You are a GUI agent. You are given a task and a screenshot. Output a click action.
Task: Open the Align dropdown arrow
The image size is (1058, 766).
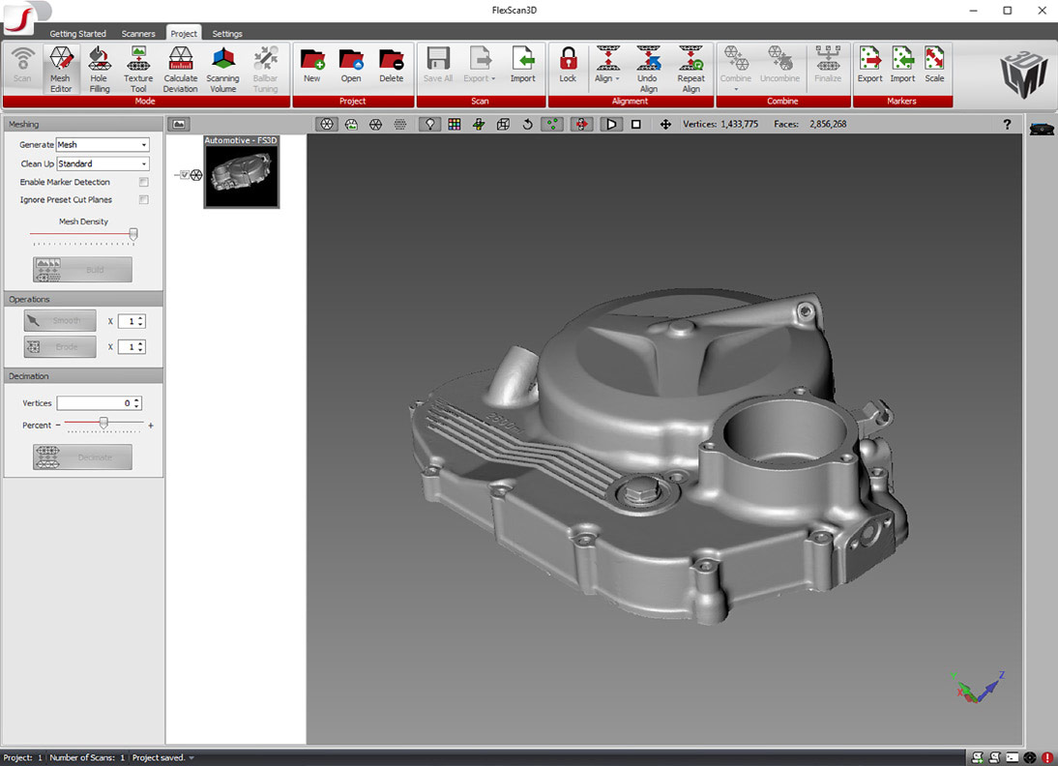[x=618, y=79]
